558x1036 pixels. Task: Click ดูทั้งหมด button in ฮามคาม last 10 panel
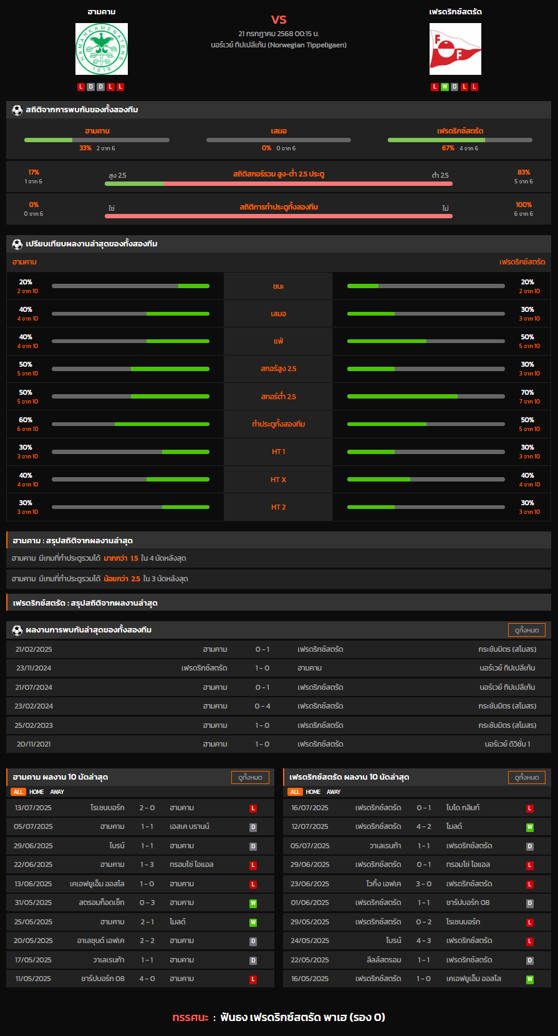click(251, 777)
